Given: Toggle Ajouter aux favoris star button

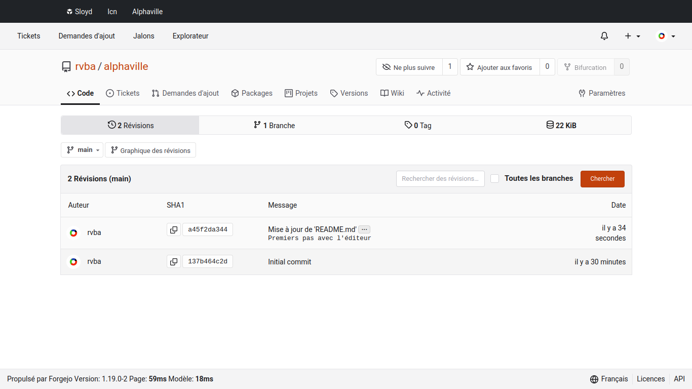Looking at the screenshot, I should point(499,67).
